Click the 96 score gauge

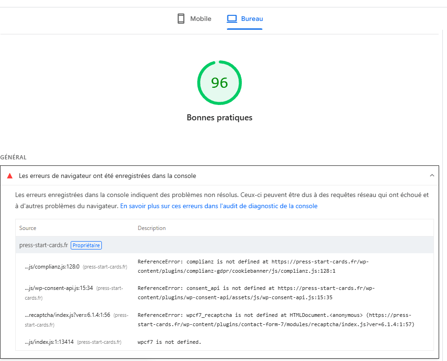(220, 83)
